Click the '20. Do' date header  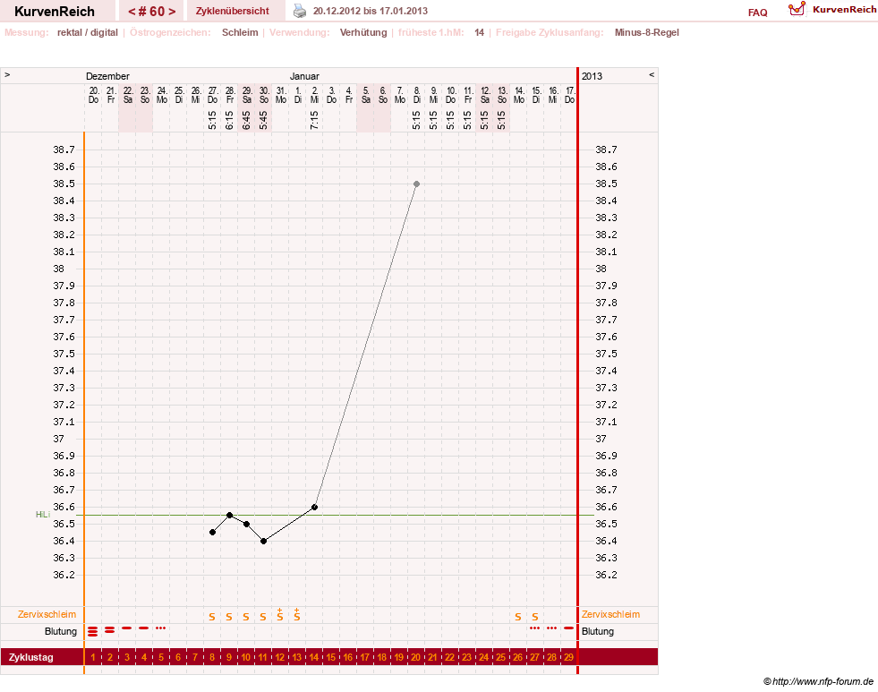[x=93, y=95]
